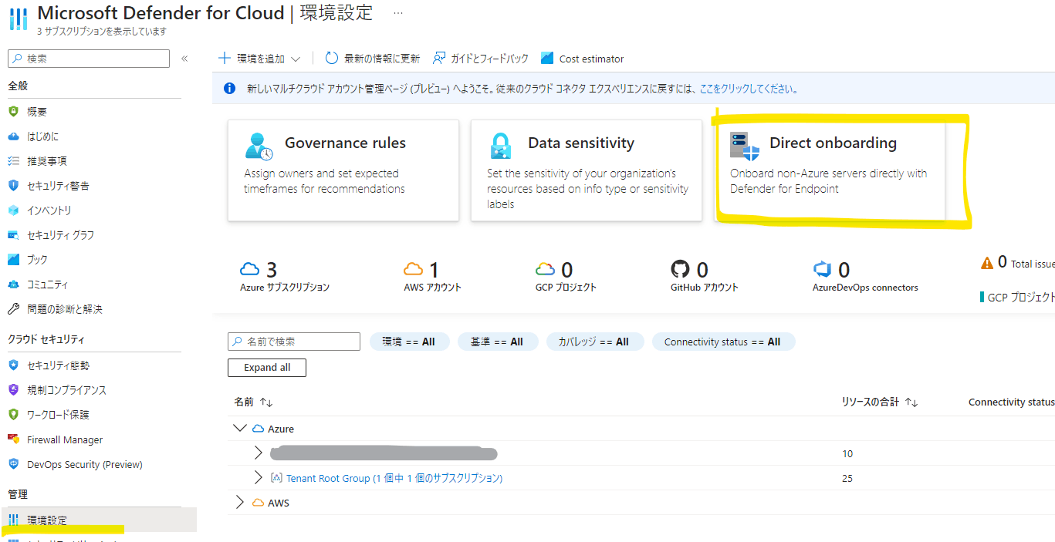Screen dimensions: 1055x542
Task: Click the ワークロード保護 green shield icon
Action: tap(13, 415)
